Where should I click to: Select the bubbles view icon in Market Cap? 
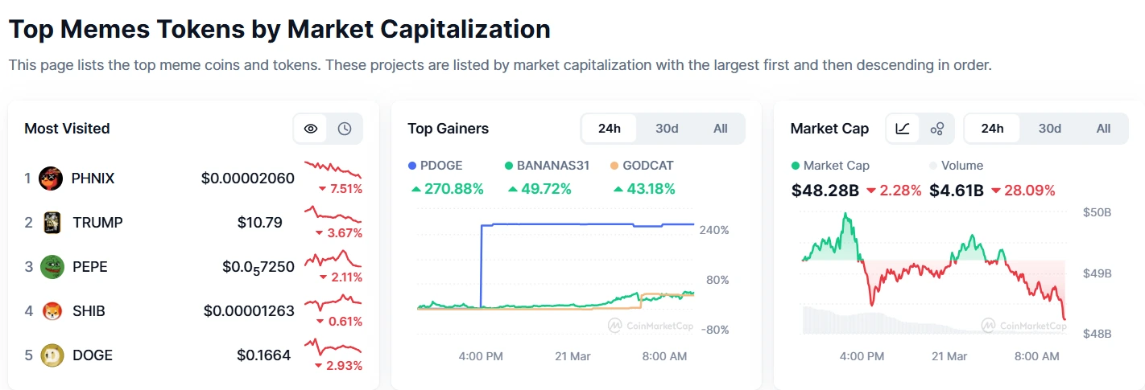click(x=936, y=129)
